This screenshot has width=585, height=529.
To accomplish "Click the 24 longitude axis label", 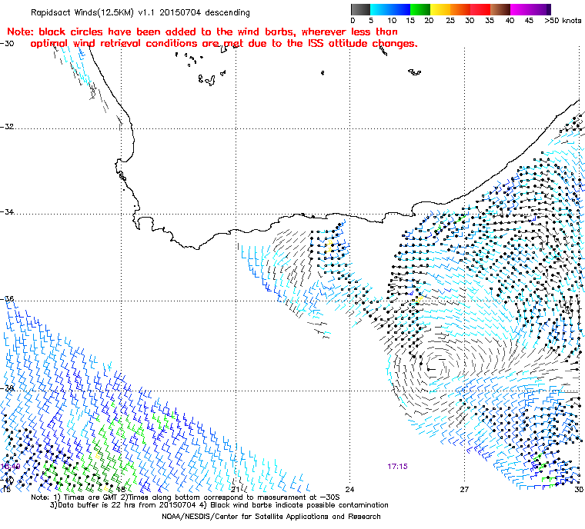I will pyautogui.click(x=349, y=490).
